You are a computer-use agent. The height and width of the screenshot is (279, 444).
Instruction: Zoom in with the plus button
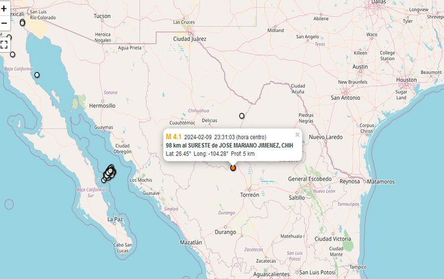coord(4,8)
